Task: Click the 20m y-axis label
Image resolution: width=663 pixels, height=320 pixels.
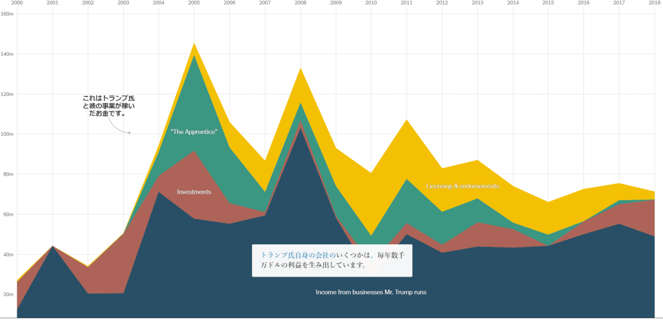Action: (x=7, y=295)
